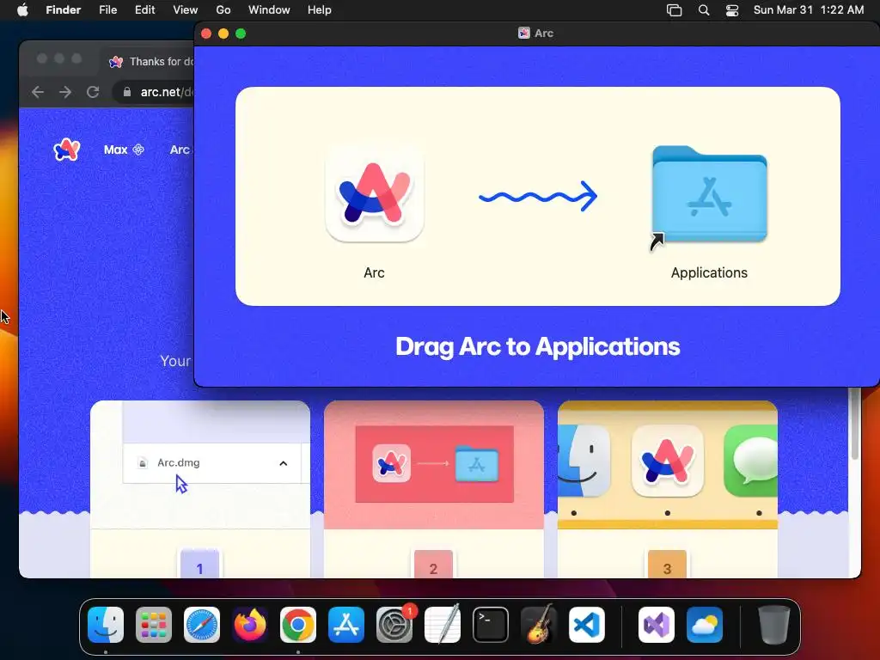This screenshot has height=660, width=880.
Task: Click the date and time in menu bar
Action: 808,10
